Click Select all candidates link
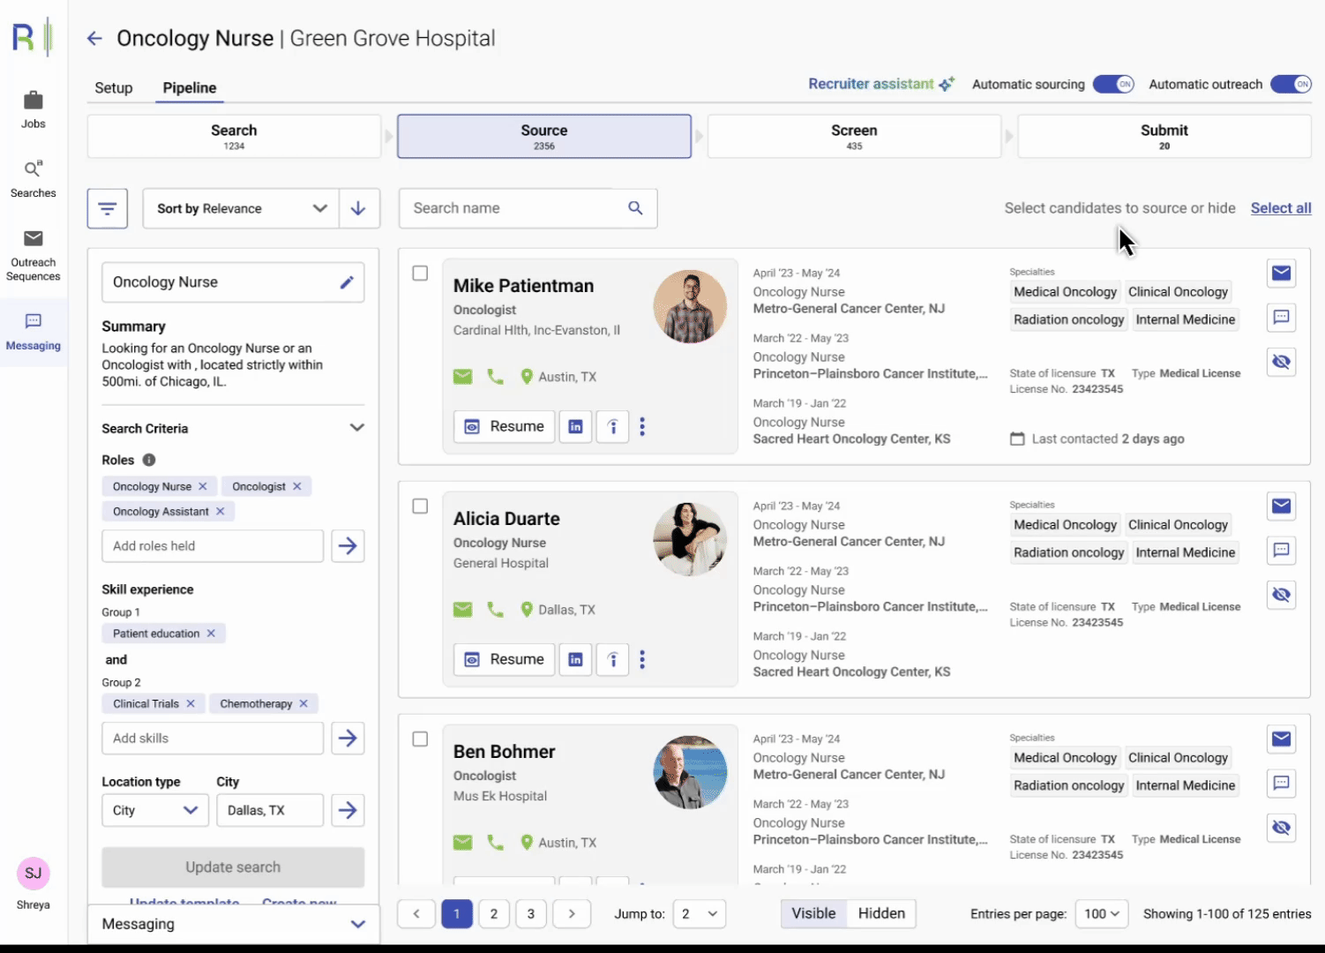Screen dimensions: 1325x953 tap(1281, 208)
